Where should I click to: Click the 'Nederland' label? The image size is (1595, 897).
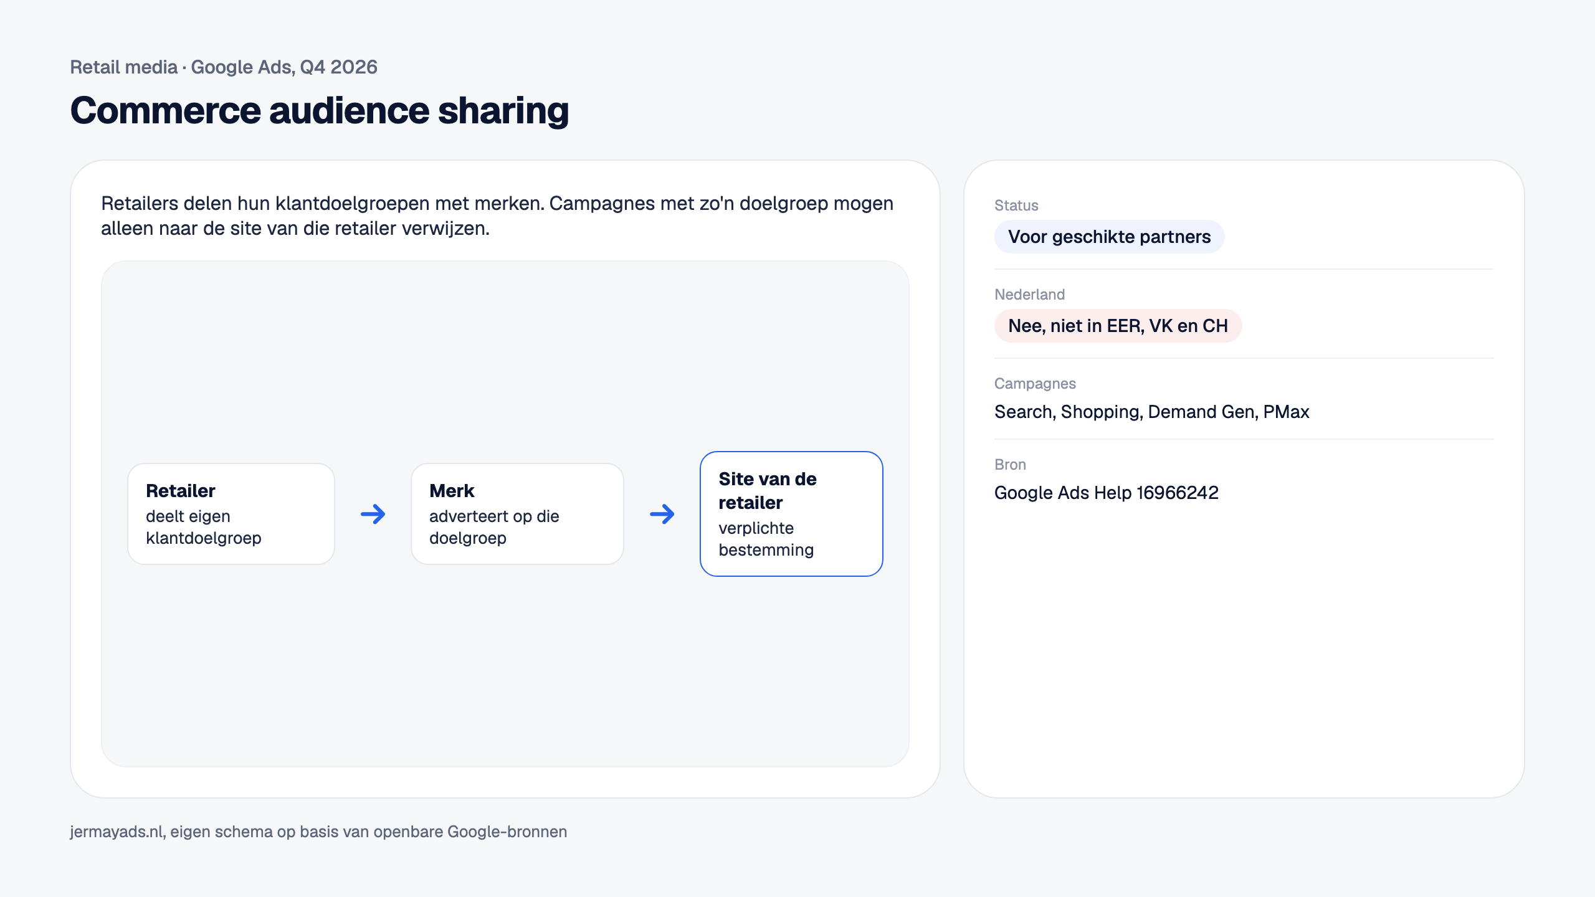click(1029, 295)
